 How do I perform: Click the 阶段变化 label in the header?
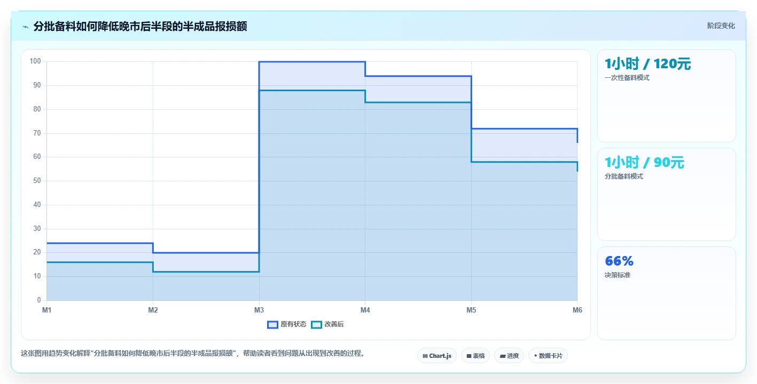tap(721, 26)
